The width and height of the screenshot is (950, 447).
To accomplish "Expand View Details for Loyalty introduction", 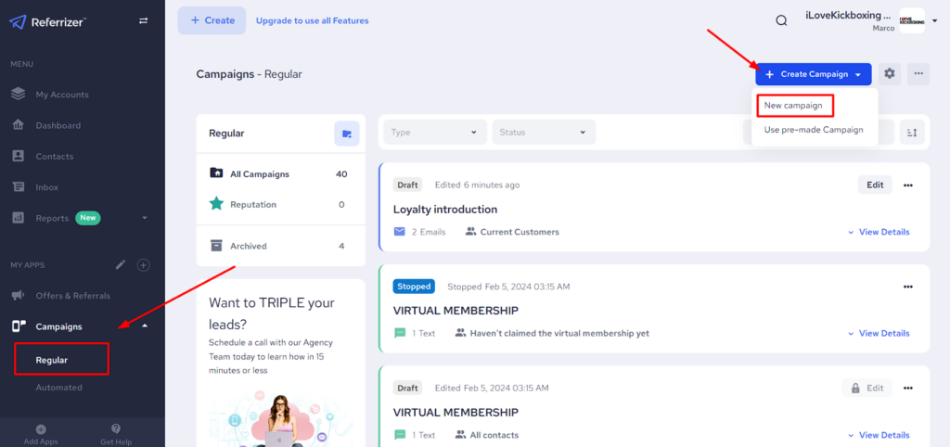I will tap(878, 232).
